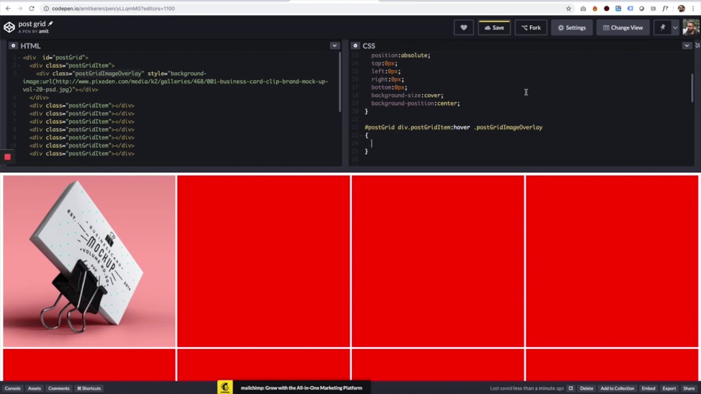Click "postGrid" id in HTML first line
This screenshot has height=394, width=701.
(70, 57)
